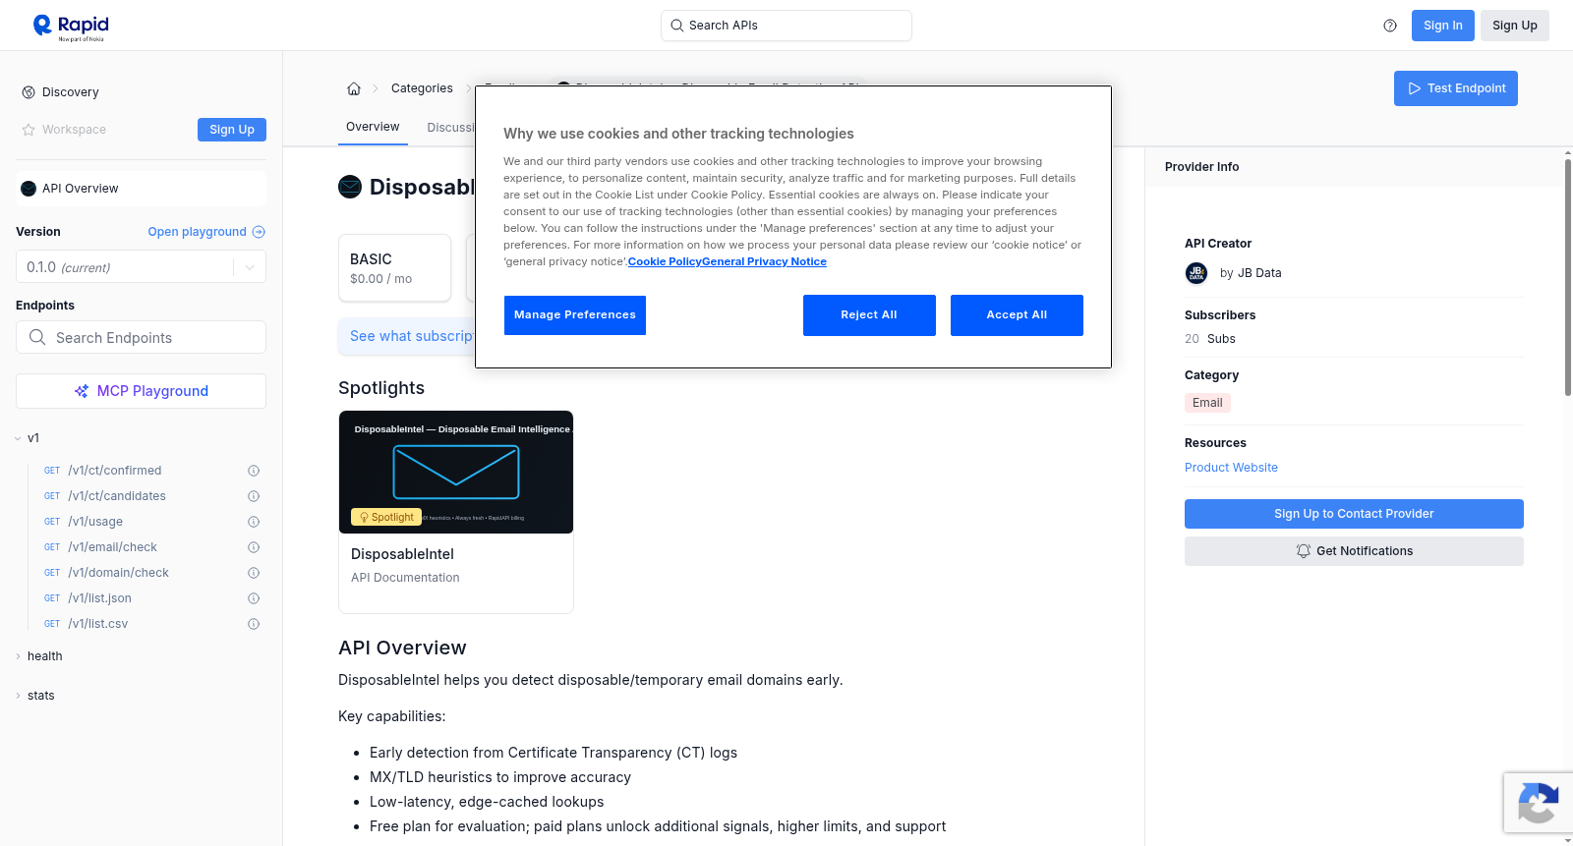
Task: Click Open playground link
Action: (x=206, y=232)
